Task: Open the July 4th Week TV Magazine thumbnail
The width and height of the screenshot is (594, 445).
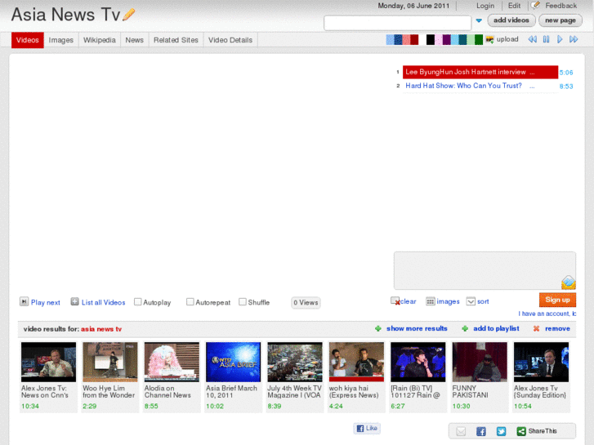Action: click(295, 362)
